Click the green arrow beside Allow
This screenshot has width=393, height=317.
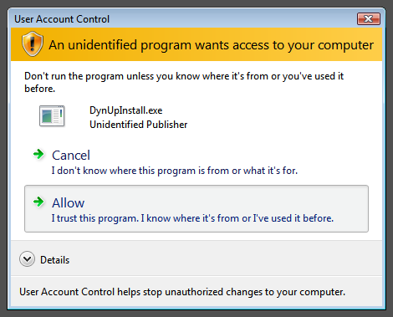click(38, 202)
